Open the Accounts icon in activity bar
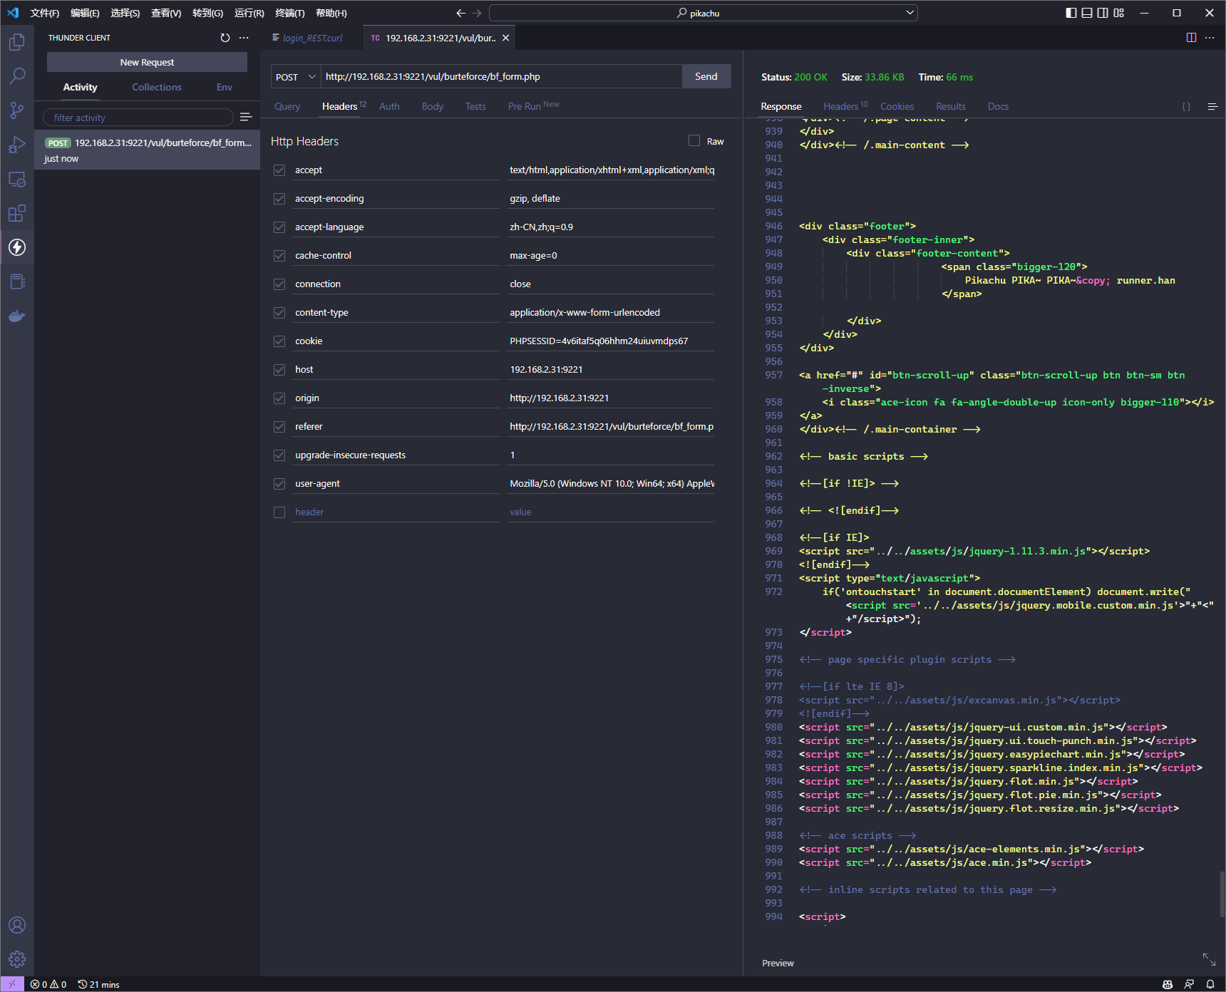 [17, 925]
